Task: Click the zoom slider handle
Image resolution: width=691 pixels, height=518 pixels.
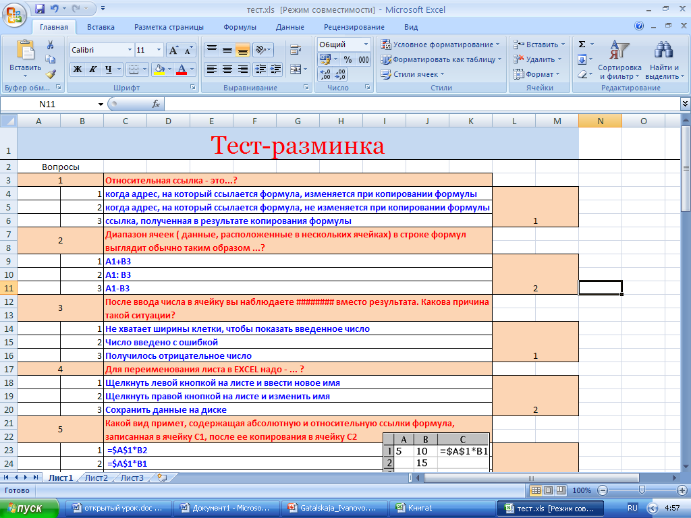Action: click(642, 490)
